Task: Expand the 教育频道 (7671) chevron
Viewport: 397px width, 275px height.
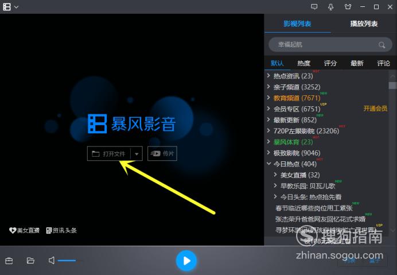Action: point(268,98)
